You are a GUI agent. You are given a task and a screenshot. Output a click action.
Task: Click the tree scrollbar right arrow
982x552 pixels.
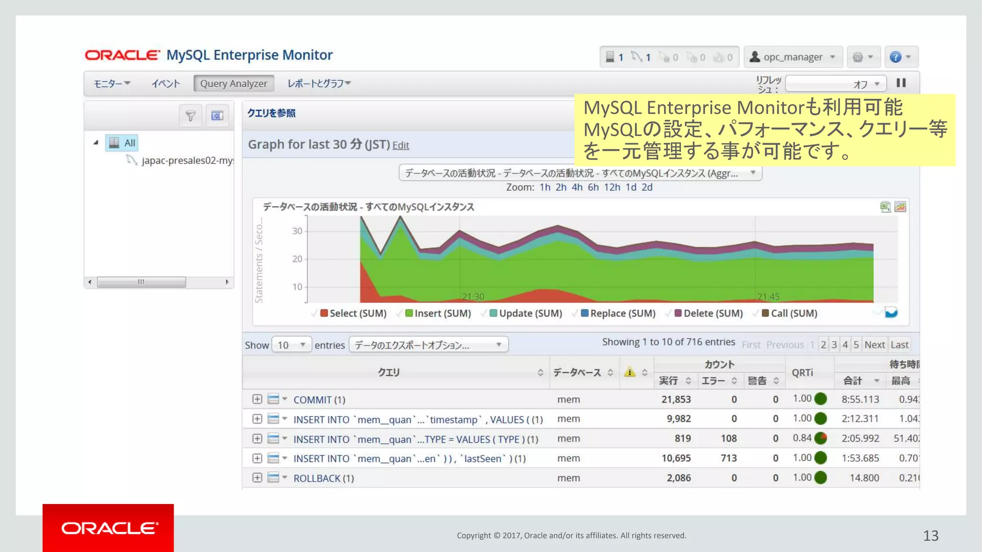(227, 282)
